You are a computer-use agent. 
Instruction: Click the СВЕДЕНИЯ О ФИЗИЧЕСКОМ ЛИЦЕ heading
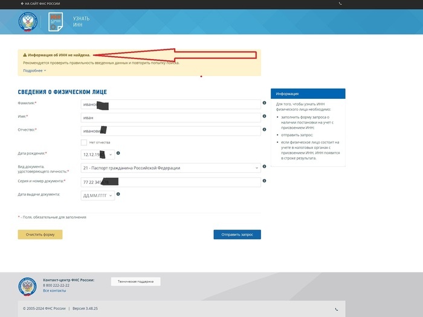click(62, 92)
